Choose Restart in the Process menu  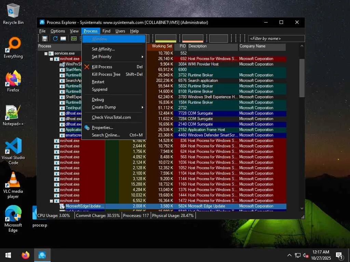click(x=114, y=82)
